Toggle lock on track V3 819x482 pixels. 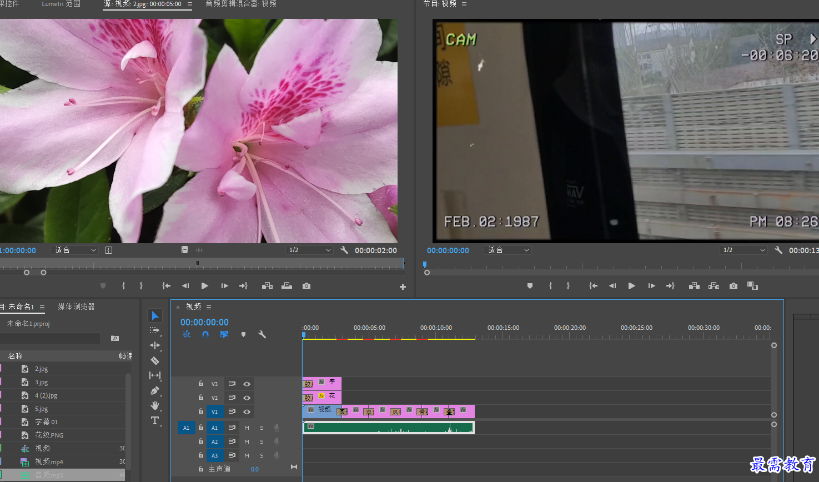pyautogui.click(x=201, y=384)
